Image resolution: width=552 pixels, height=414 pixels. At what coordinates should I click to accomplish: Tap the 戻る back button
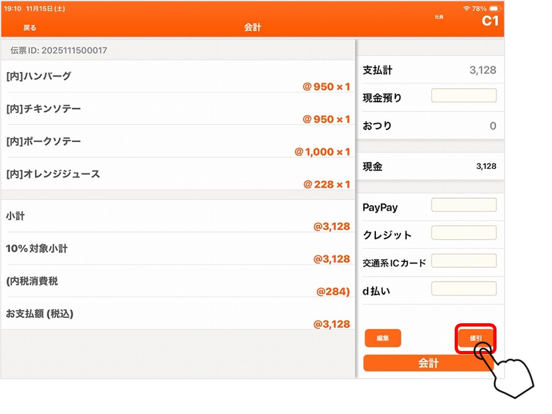click(30, 28)
